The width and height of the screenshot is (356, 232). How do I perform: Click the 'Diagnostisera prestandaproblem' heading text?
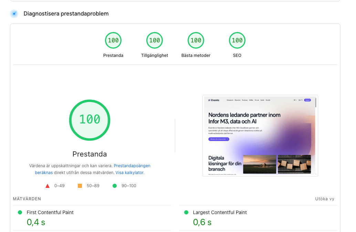pyautogui.click(x=66, y=14)
